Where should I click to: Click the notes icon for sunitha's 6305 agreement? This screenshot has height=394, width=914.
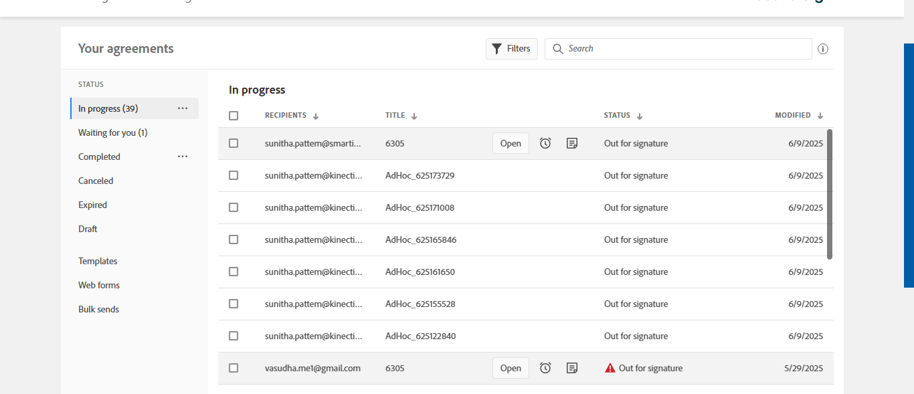click(x=572, y=143)
